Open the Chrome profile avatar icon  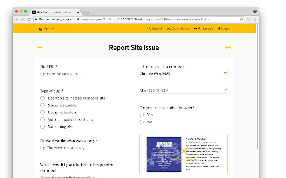[x=255, y=11]
